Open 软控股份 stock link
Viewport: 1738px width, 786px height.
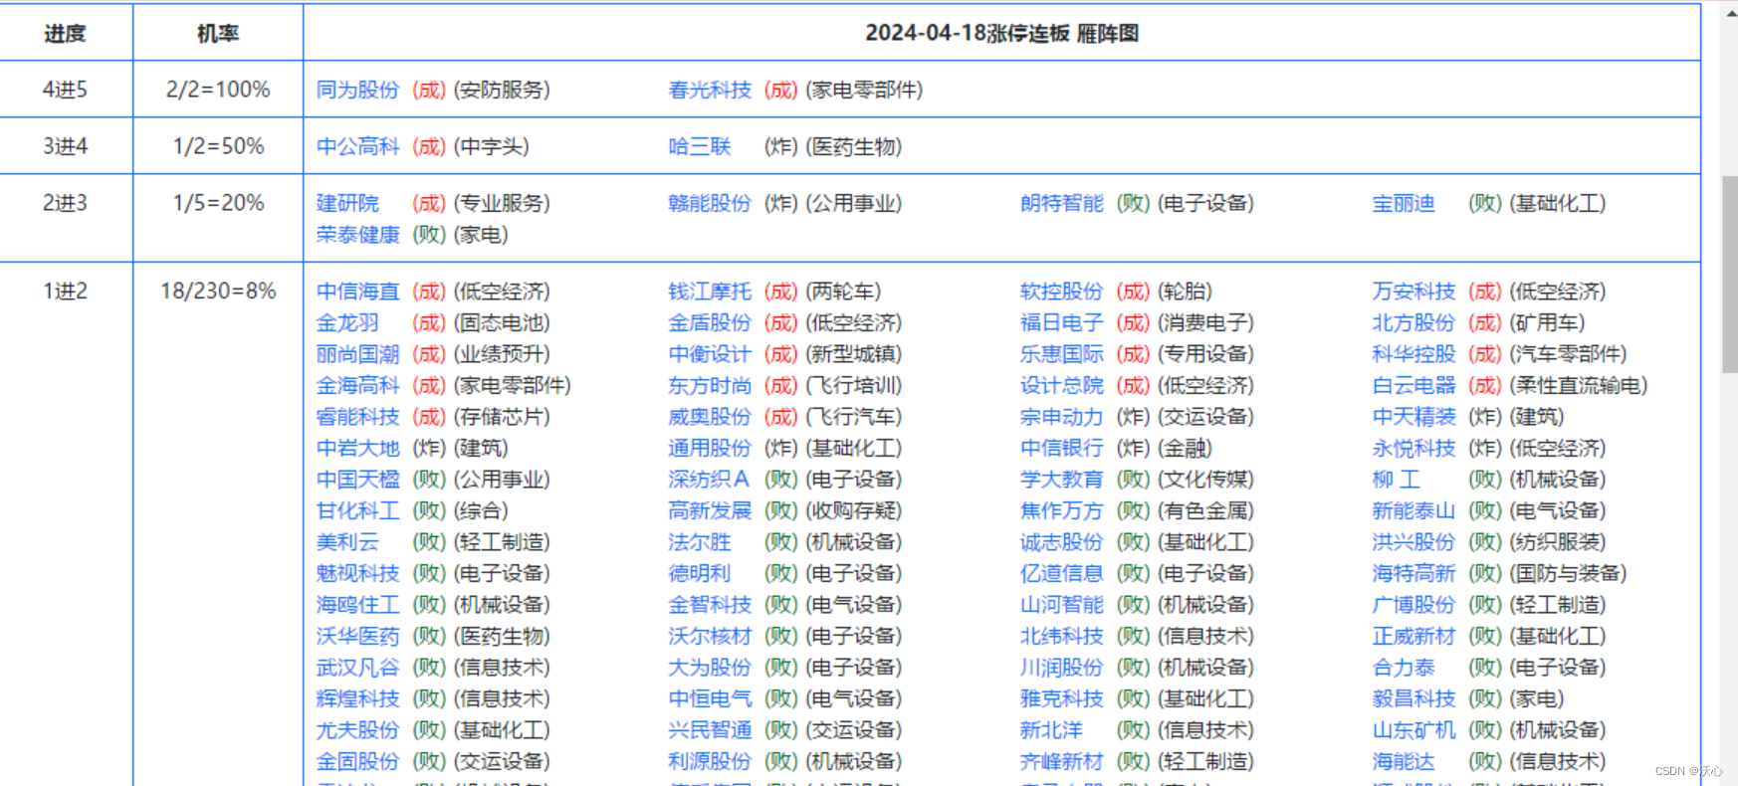pyautogui.click(x=1061, y=292)
